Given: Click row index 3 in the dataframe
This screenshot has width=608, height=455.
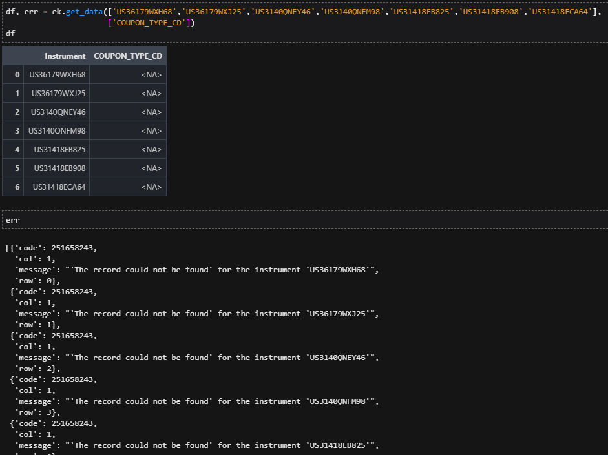Looking at the screenshot, I should 13,131.
